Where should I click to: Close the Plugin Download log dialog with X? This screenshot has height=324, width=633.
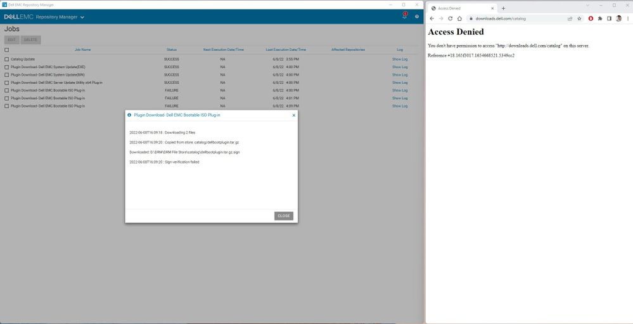pos(293,115)
